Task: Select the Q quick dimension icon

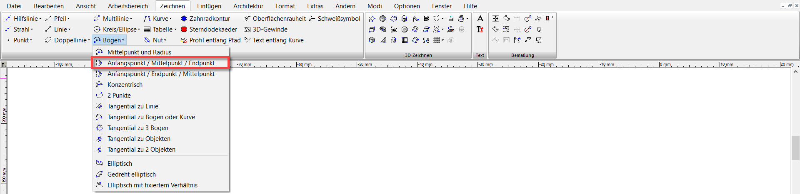Action: (539, 29)
